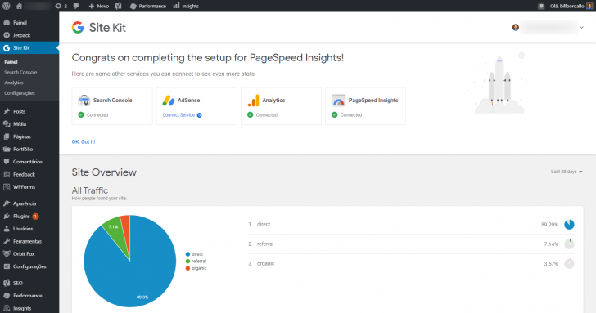Click the Plugins update badge showing 1

[35, 217]
